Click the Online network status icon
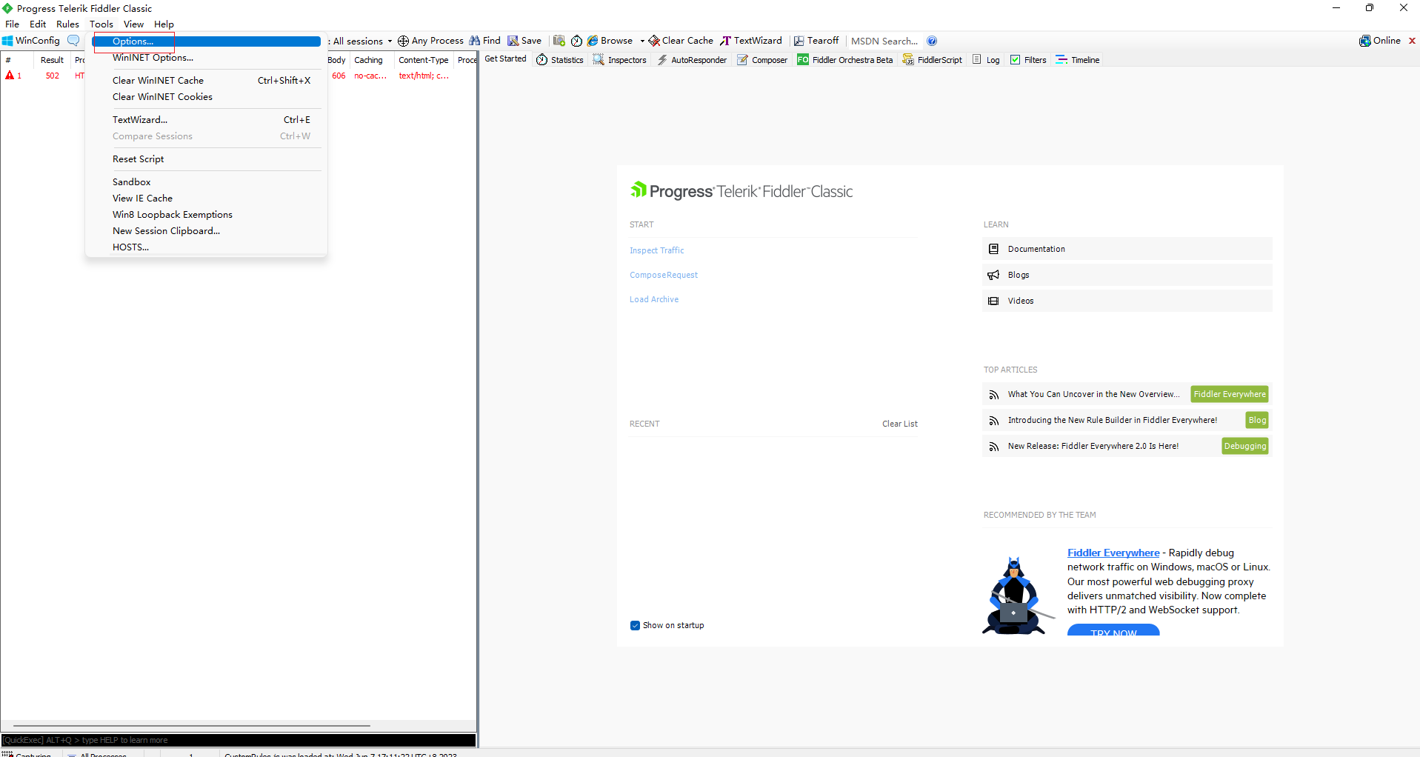This screenshot has width=1420, height=757. click(x=1365, y=41)
